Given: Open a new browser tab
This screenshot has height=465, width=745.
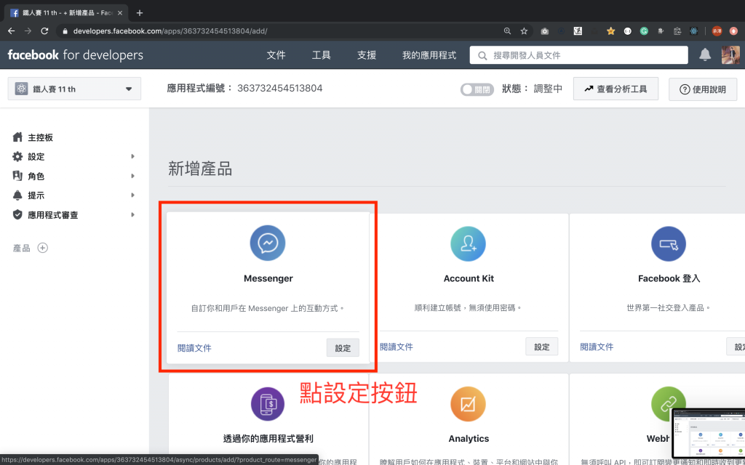Looking at the screenshot, I should click(x=139, y=13).
